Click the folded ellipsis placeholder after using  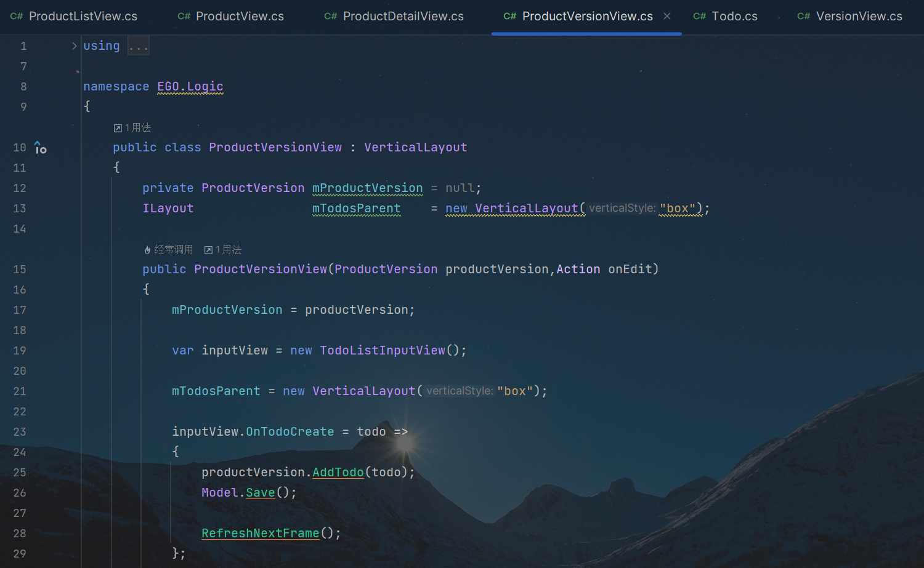click(139, 46)
